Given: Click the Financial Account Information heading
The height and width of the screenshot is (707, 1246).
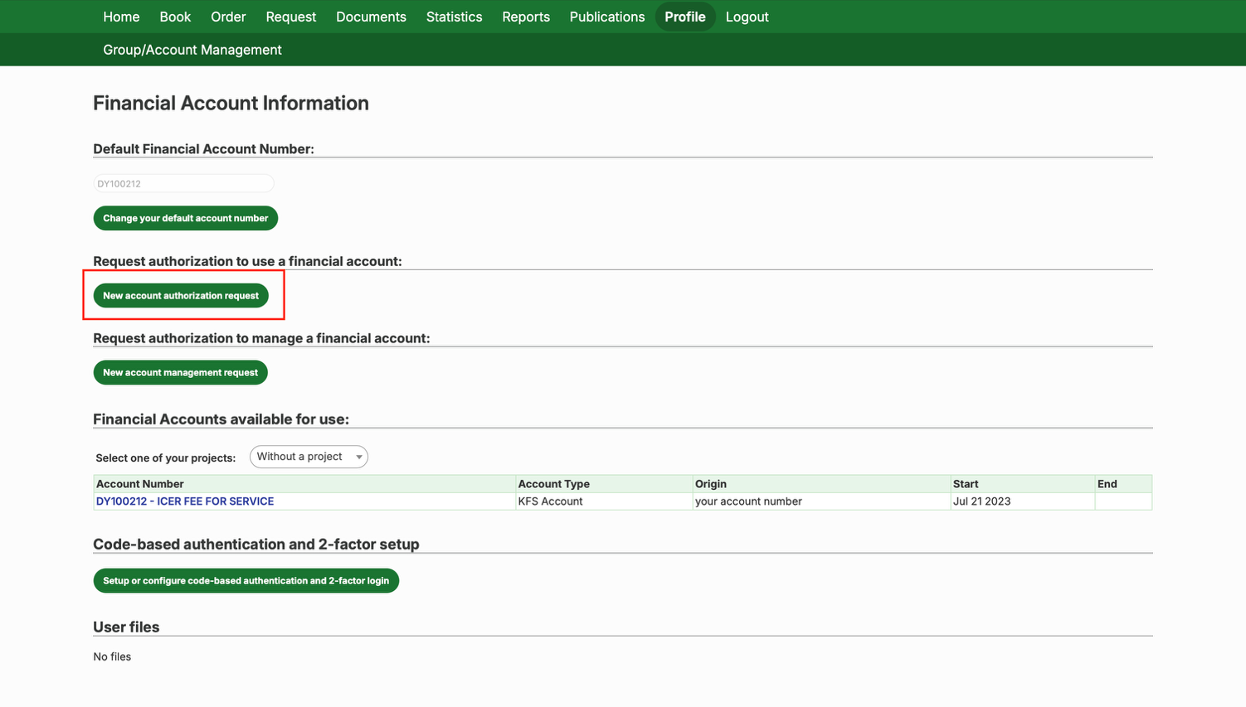Looking at the screenshot, I should coord(231,103).
